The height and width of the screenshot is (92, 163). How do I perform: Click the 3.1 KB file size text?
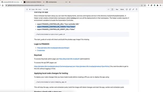pyautogui.click(x=46, y=9)
